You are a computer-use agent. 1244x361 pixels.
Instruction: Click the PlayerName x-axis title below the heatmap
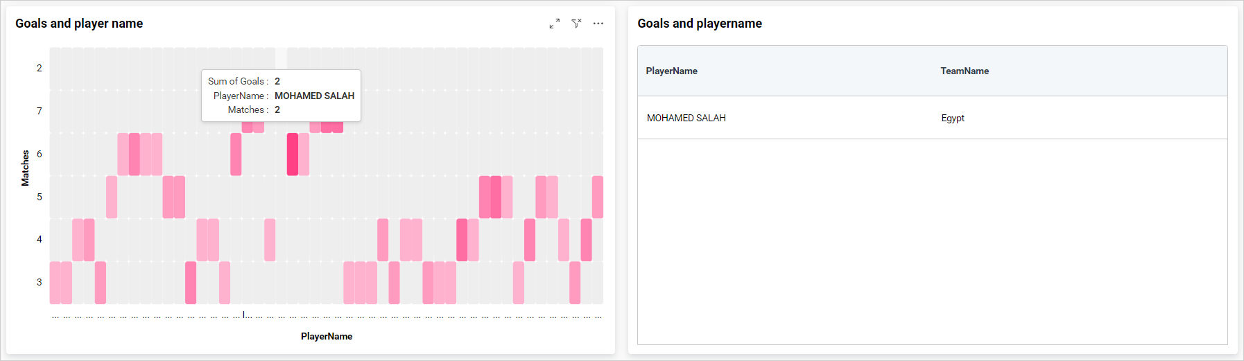click(327, 336)
